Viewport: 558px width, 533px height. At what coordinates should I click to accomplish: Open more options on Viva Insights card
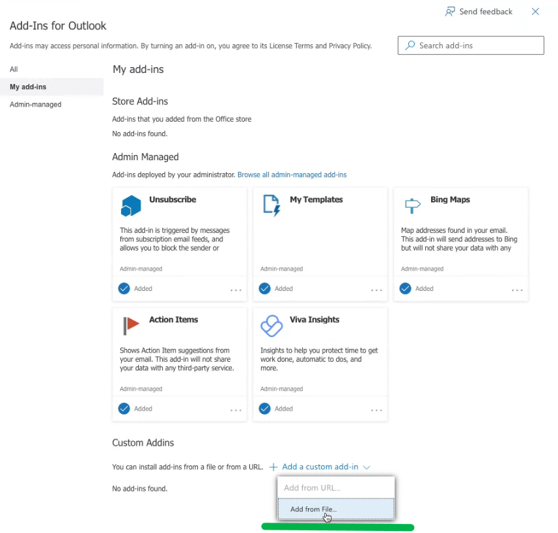pos(376,410)
